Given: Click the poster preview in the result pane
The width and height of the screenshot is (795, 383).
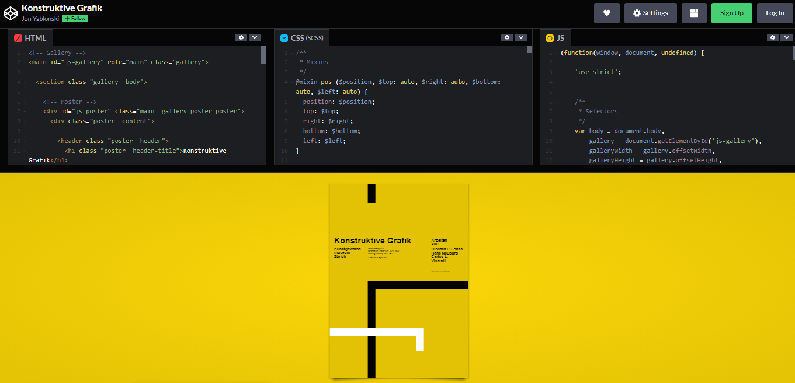Looking at the screenshot, I should 399,281.
